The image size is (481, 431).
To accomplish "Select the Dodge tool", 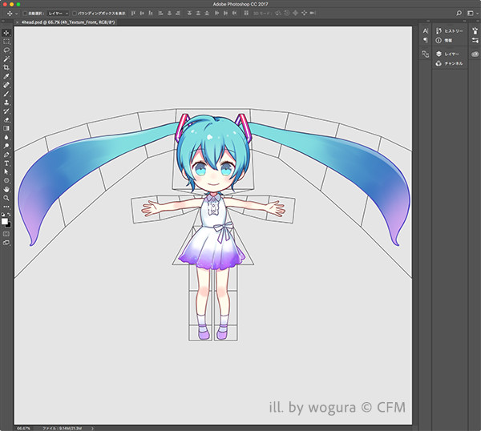I will point(6,146).
